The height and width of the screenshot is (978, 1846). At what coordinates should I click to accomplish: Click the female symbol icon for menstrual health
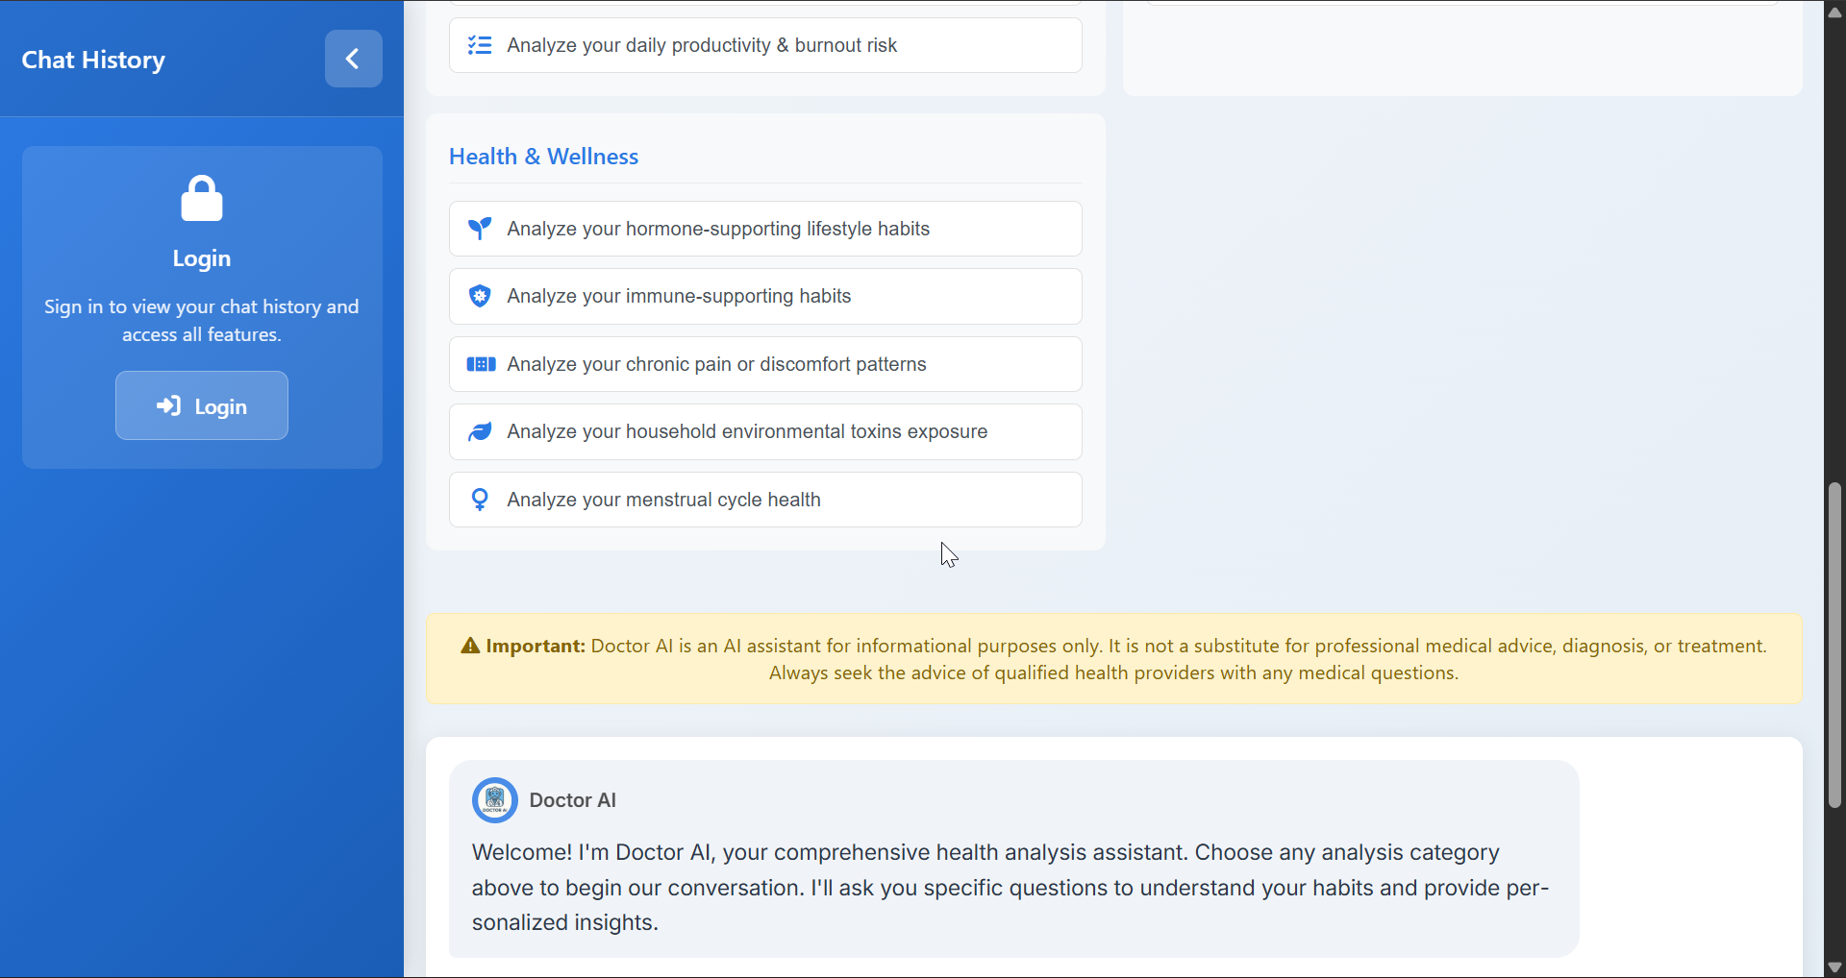point(480,500)
